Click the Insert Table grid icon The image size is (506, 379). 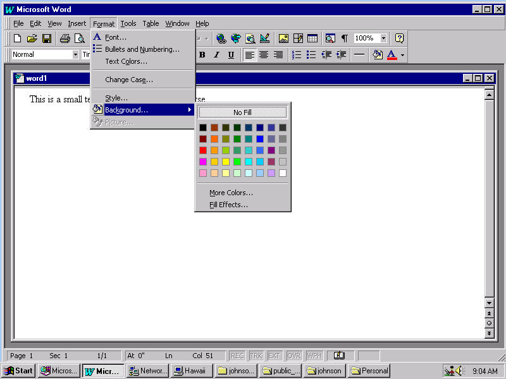pos(312,39)
